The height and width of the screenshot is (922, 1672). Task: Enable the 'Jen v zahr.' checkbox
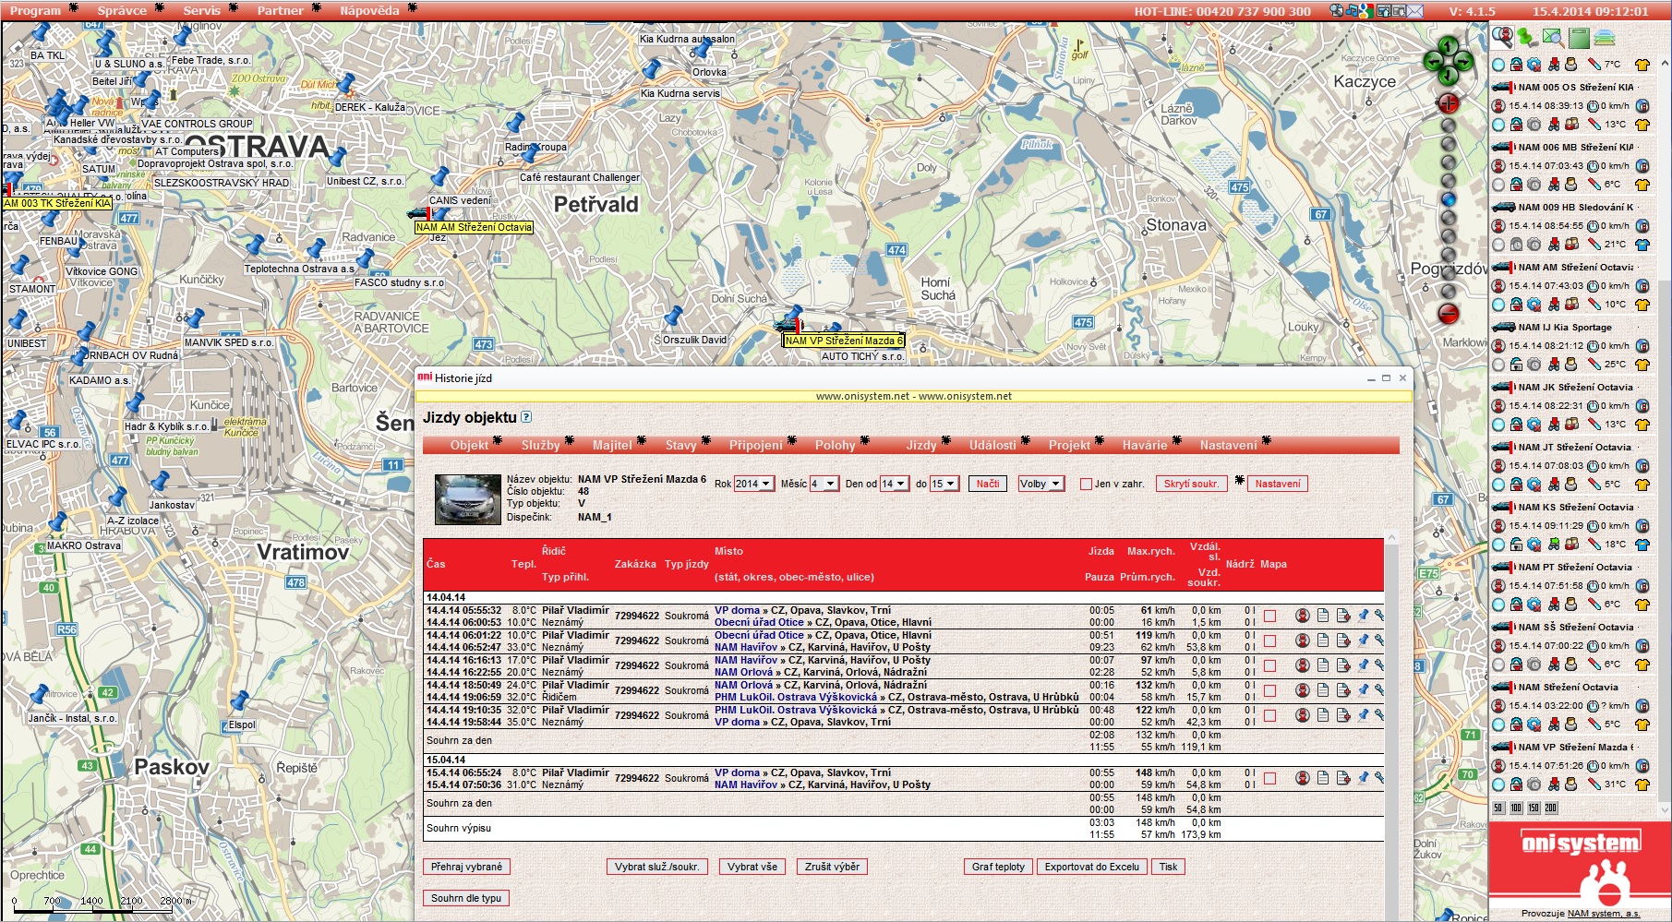coord(1086,484)
